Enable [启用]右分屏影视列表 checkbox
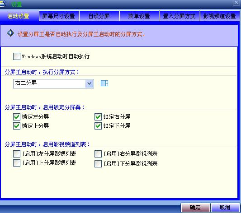The image size is (241, 213). [98, 154]
